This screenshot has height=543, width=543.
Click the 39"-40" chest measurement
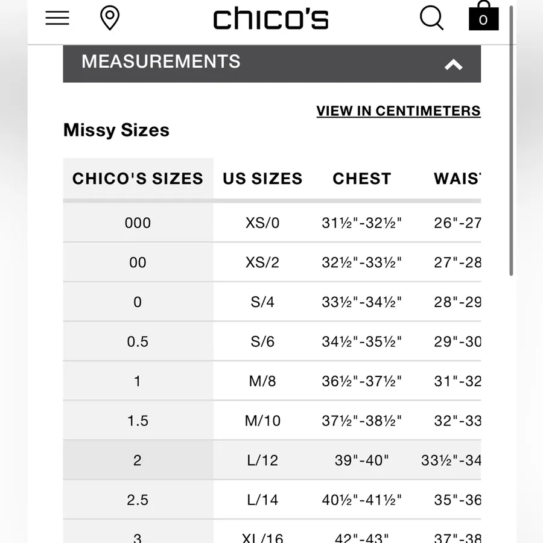(362, 460)
